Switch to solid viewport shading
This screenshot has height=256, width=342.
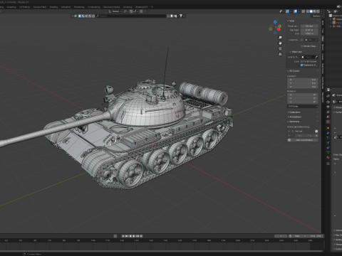coord(311,11)
